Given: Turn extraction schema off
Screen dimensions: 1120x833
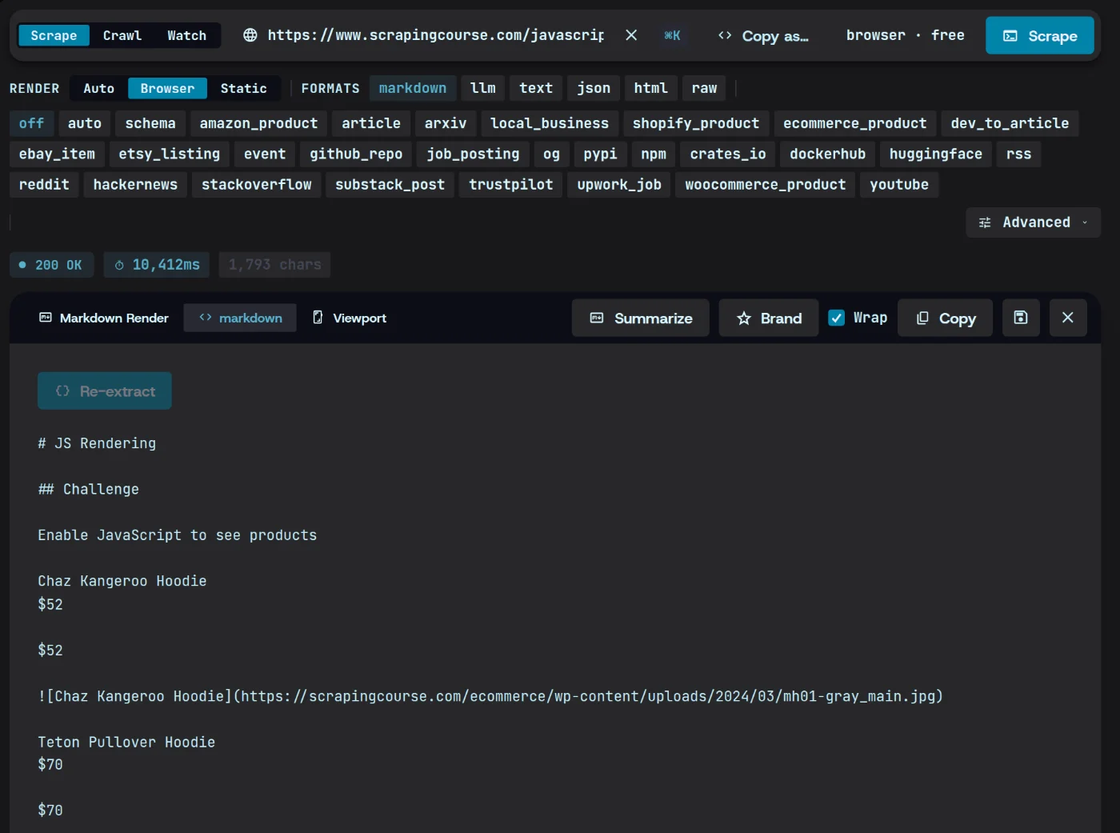Looking at the screenshot, I should pyautogui.click(x=31, y=123).
